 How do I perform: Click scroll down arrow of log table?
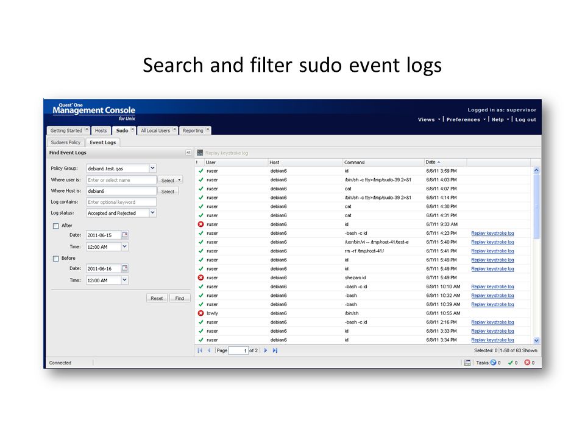click(x=536, y=340)
